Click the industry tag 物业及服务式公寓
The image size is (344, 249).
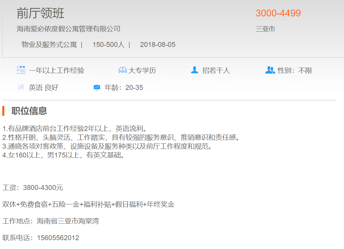pos(49,45)
